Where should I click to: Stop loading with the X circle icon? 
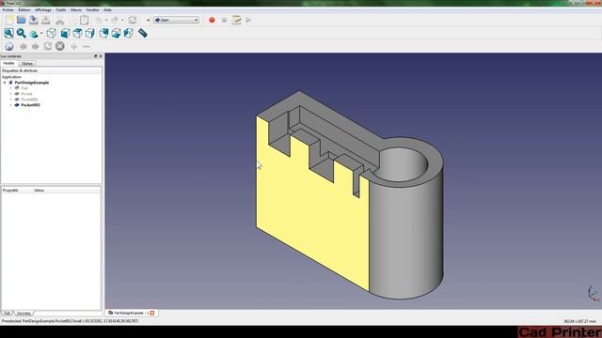click(x=60, y=46)
